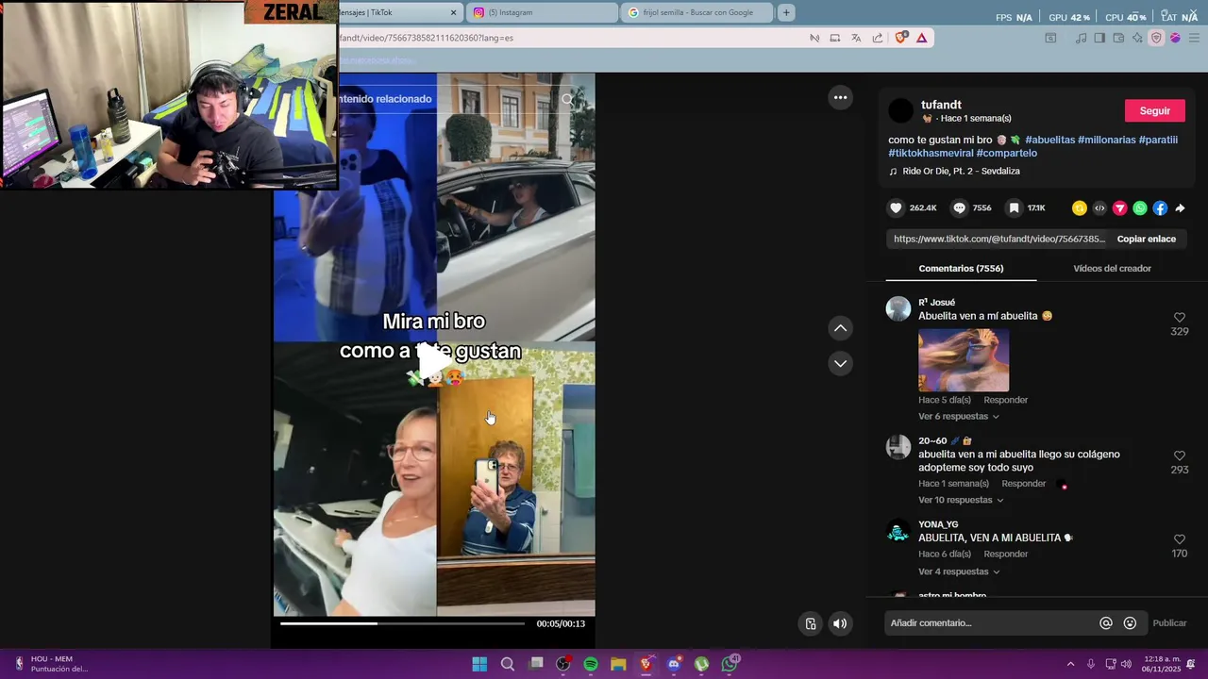Viewport: 1208px width, 679px height.
Task: Click the browser address bar URL
Action: coord(566,38)
